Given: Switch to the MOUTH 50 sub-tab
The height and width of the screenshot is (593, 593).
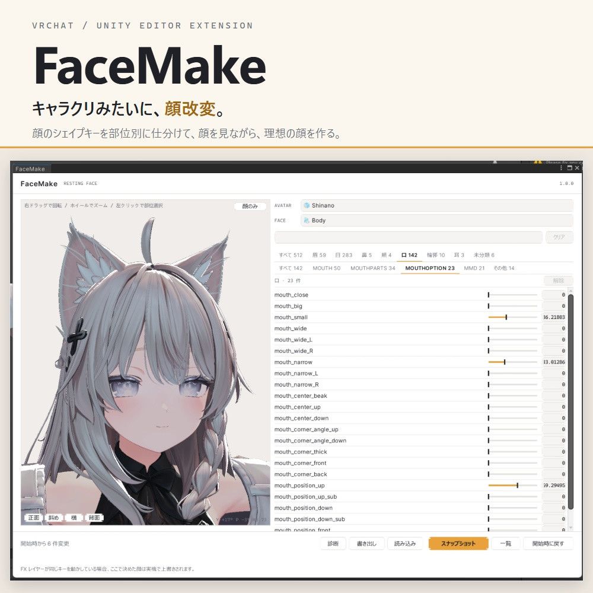Looking at the screenshot, I should [x=326, y=268].
